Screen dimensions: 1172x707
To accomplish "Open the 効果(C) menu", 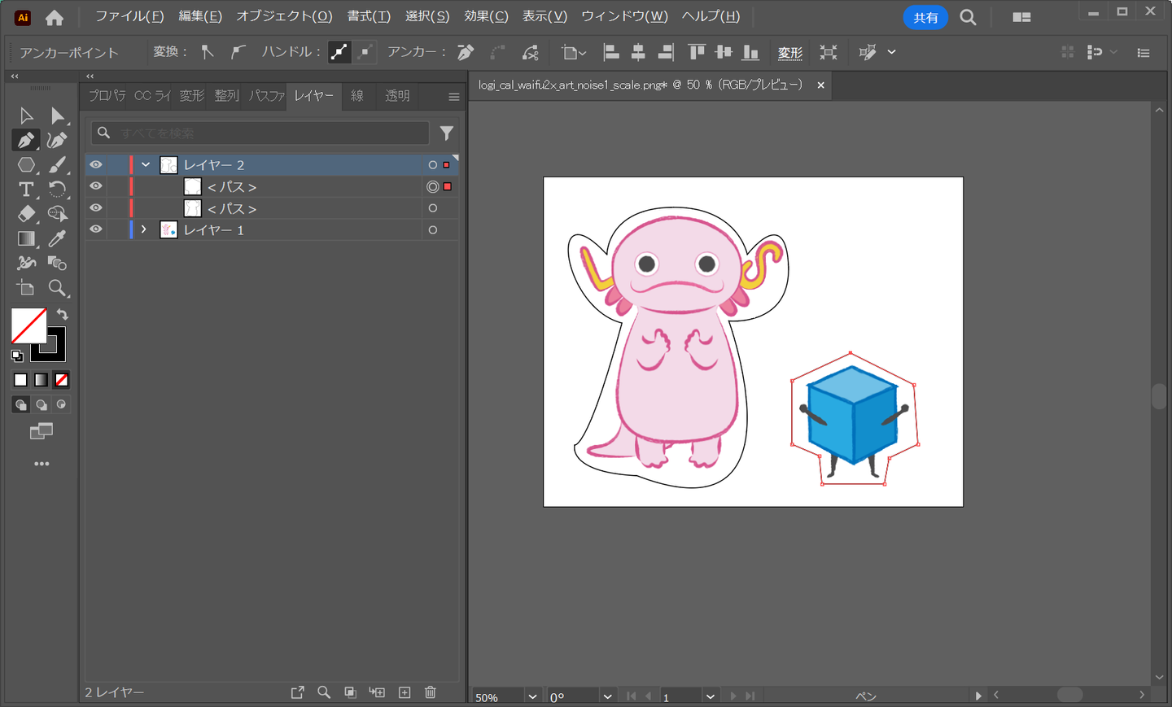I will click(x=486, y=16).
